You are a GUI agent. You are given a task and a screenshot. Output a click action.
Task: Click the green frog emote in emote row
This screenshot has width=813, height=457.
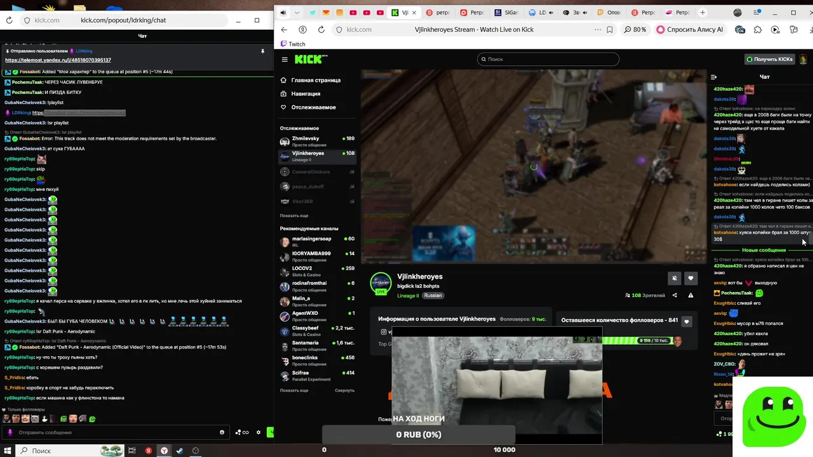click(92, 419)
